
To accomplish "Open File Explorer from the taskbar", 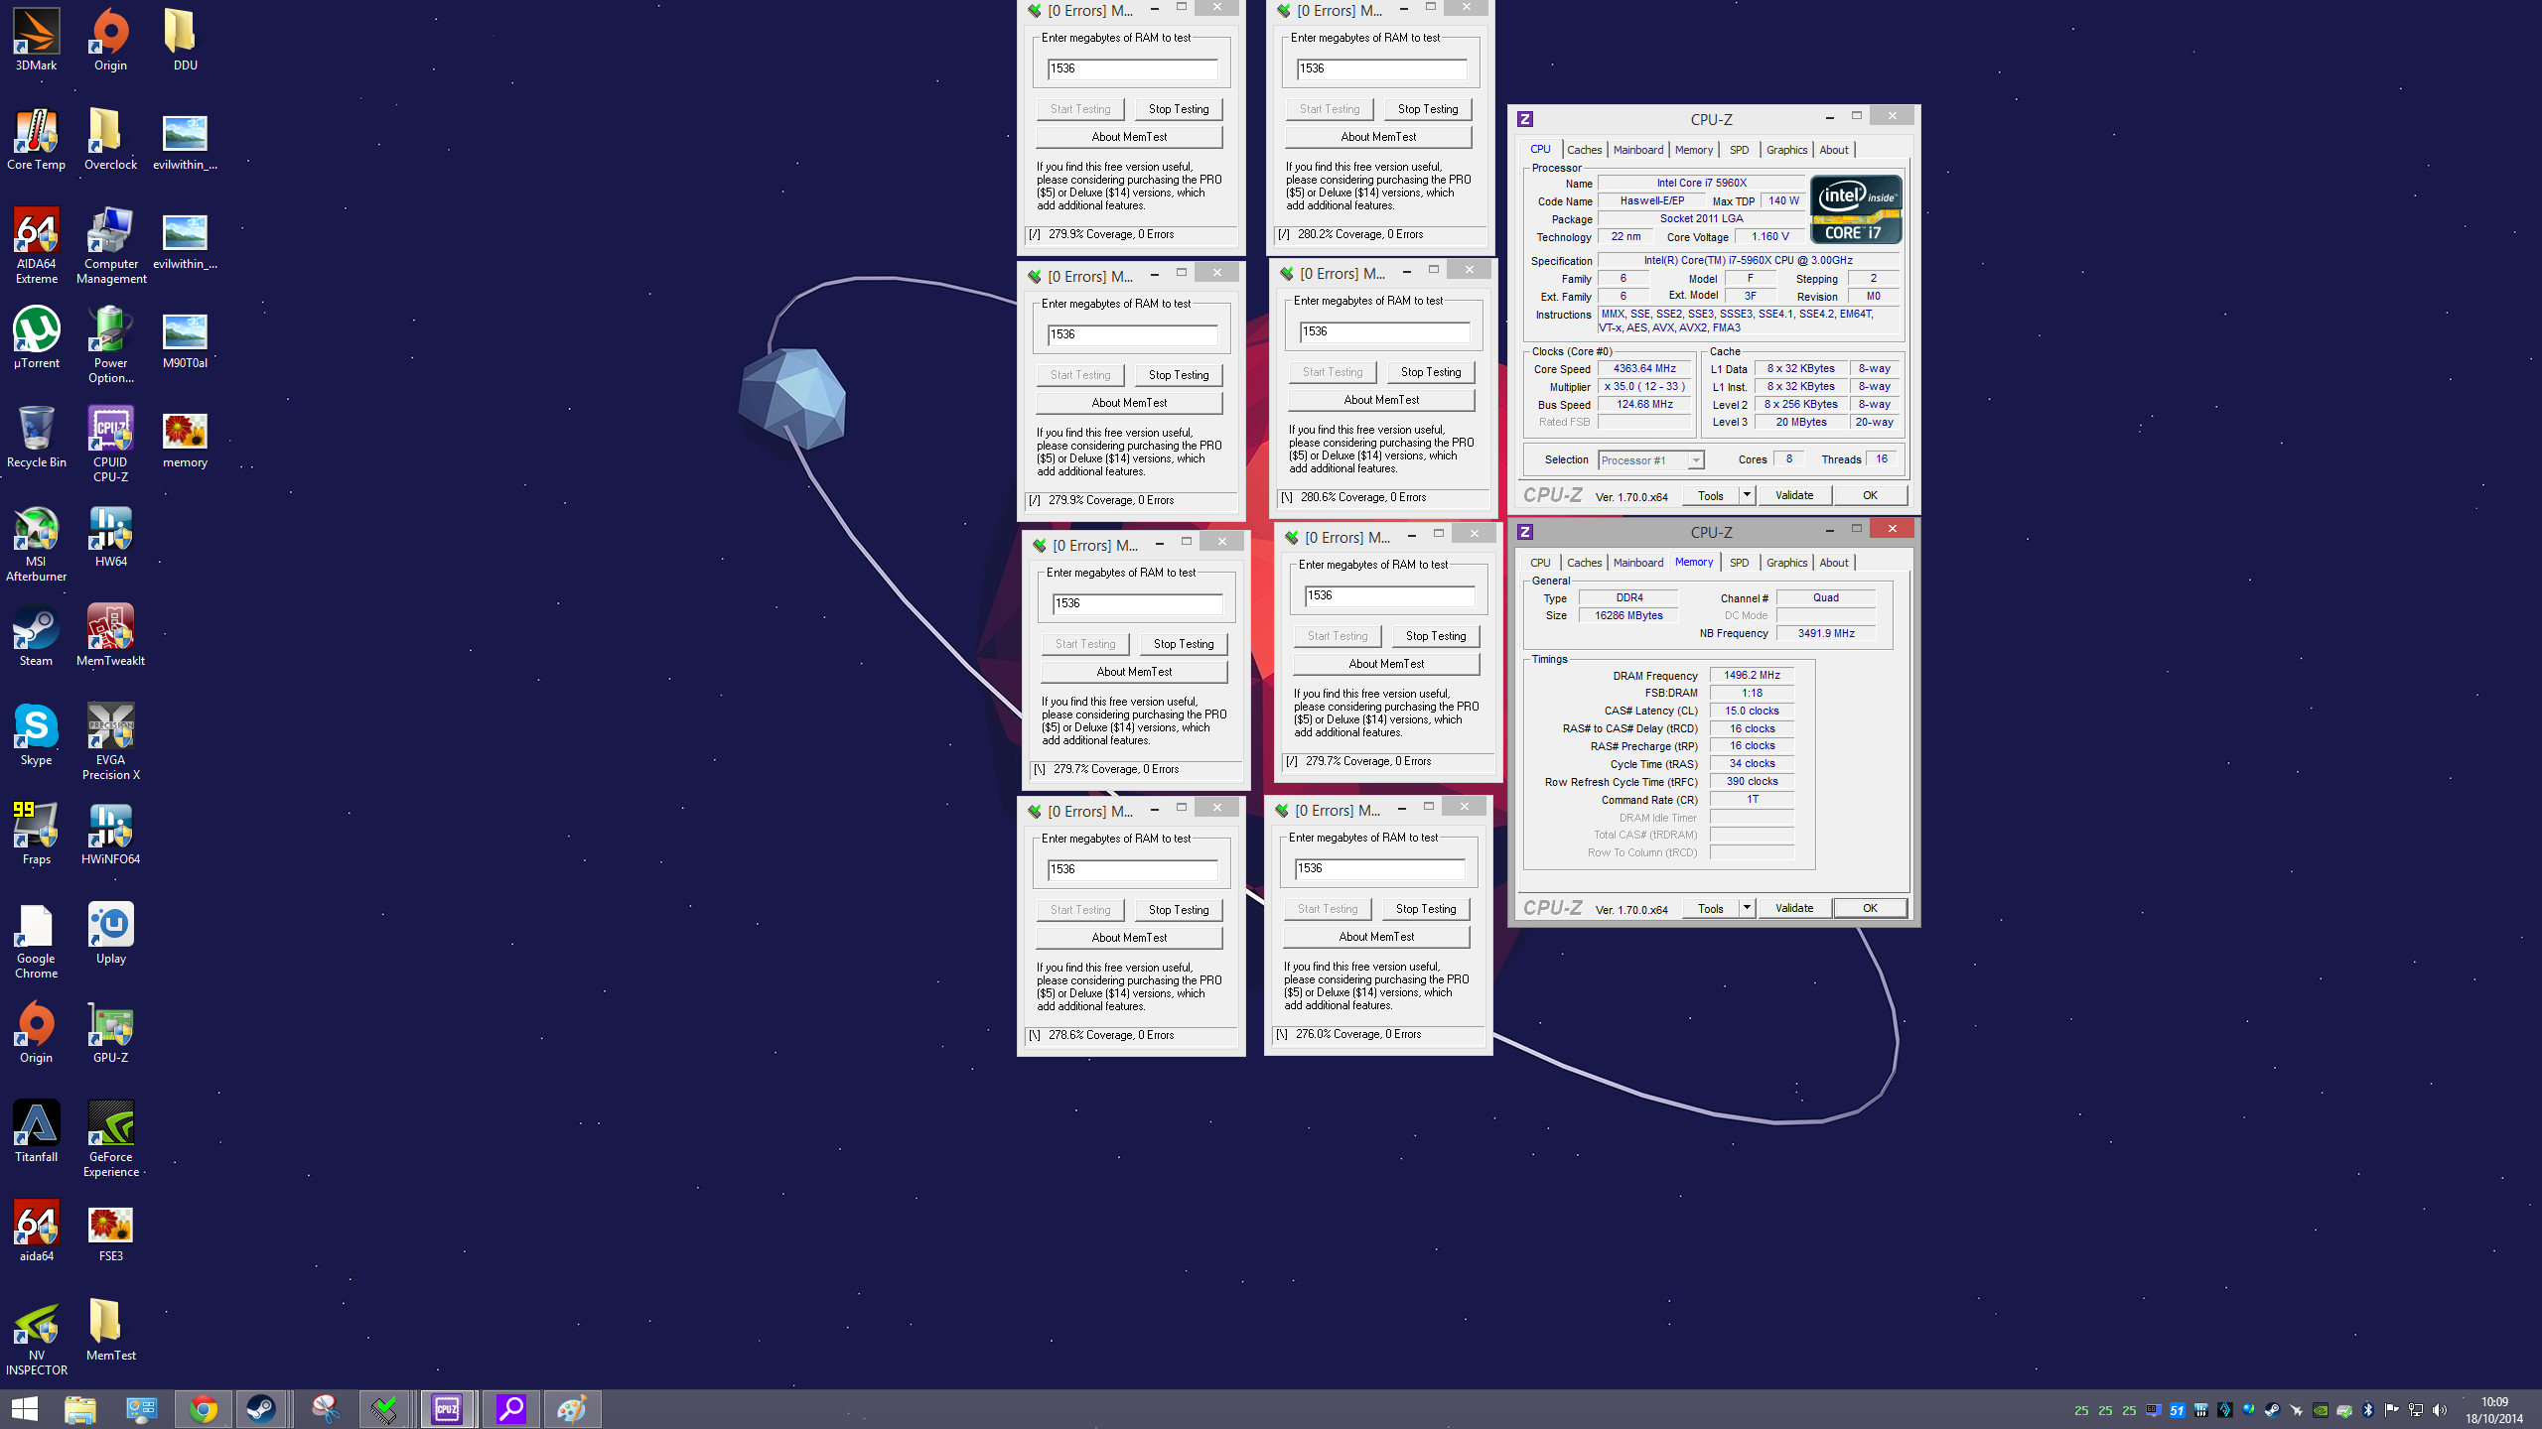I will click(x=80, y=1409).
